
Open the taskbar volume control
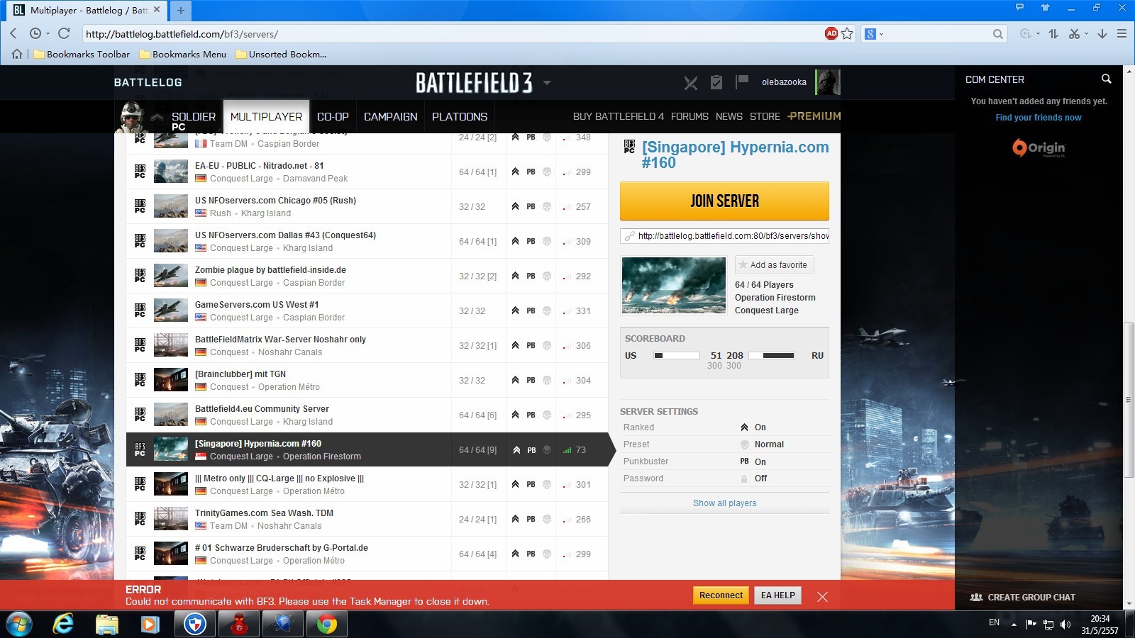(x=1065, y=625)
